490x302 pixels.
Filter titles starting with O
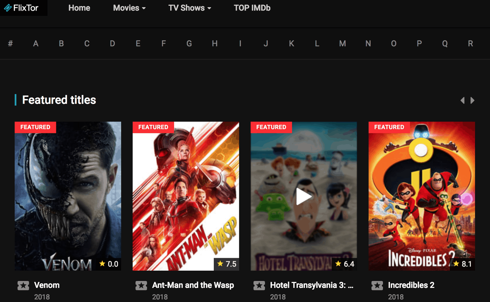[x=394, y=43]
